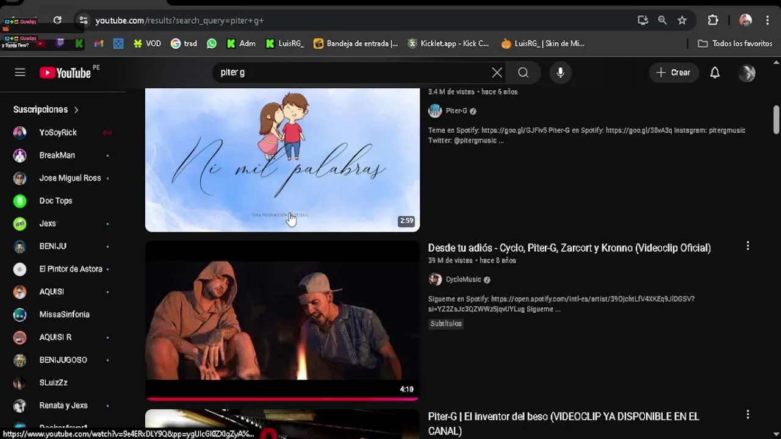Play the 'Desde tu adiós' campfire thumbnail
781x439 pixels.
[283, 320]
